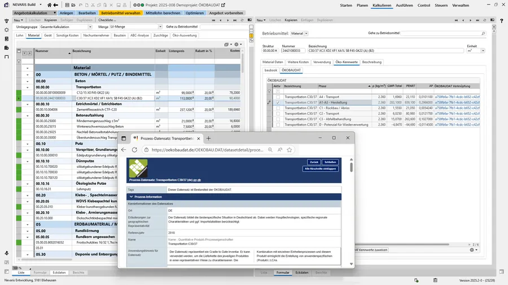Click the Nummer field 24421080033
This screenshot has height=285, width=508.
pyautogui.click(x=293, y=51)
